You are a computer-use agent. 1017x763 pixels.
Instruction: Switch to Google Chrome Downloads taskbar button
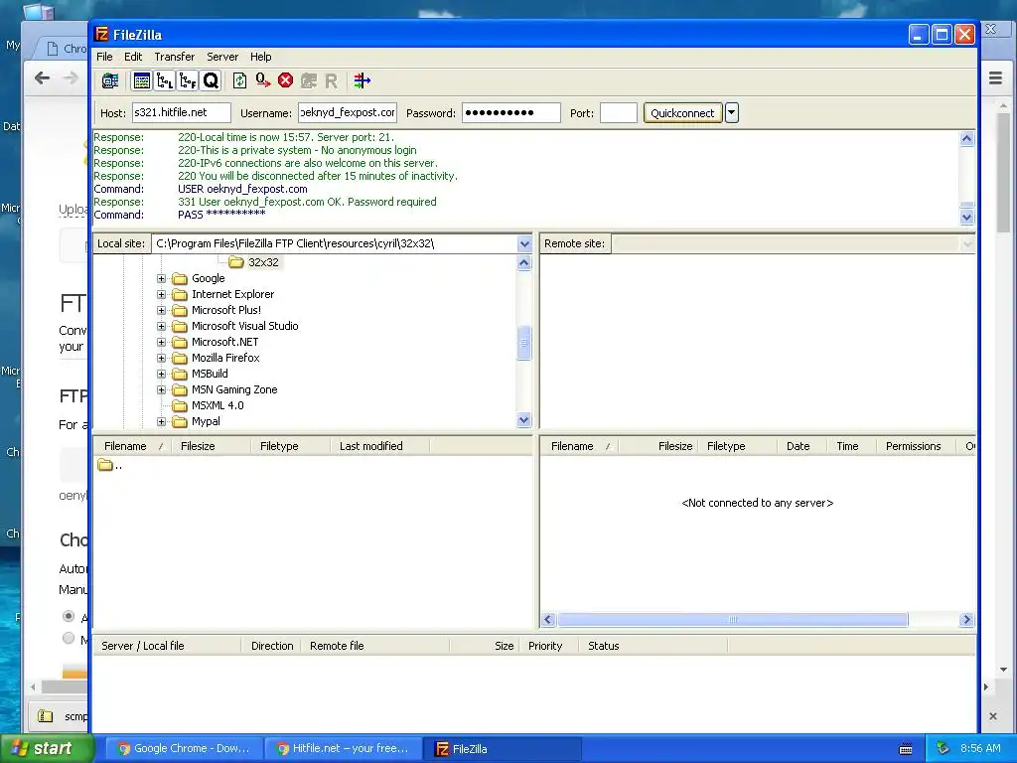(x=185, y=748)
